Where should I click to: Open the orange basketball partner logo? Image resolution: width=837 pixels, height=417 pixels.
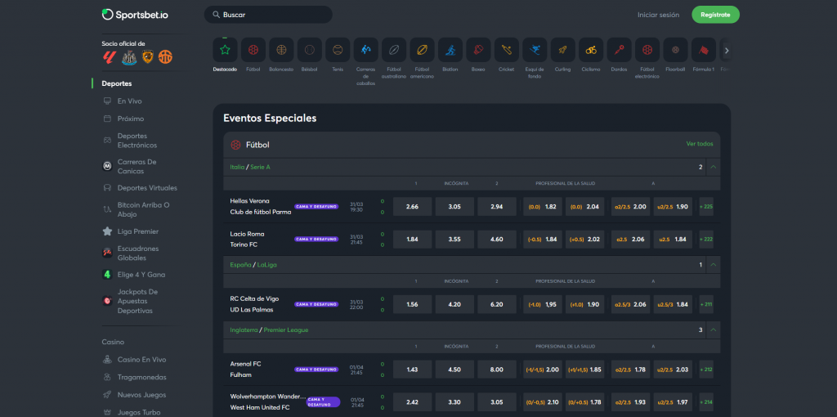[165, 56]
